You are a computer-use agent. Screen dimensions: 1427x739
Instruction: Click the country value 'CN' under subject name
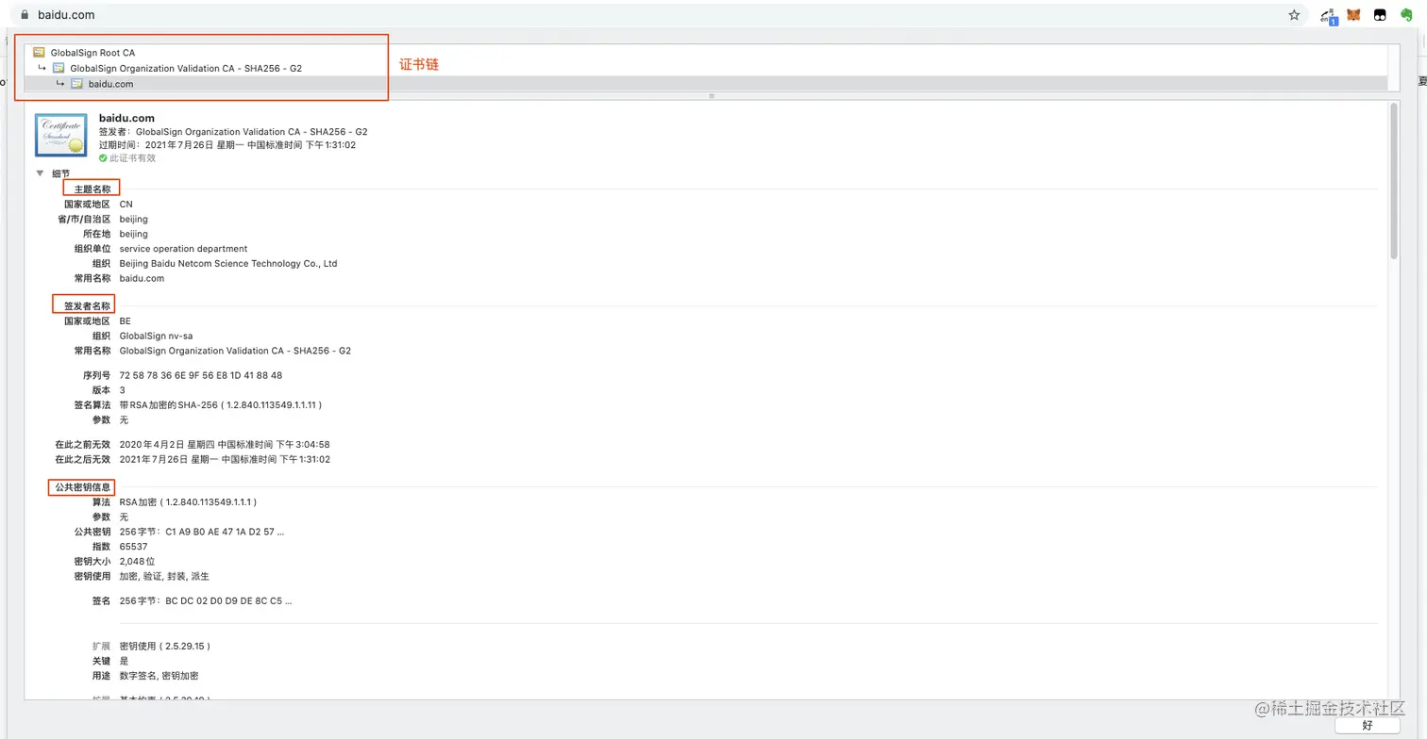pyautogui.click(x=126, y=205)
